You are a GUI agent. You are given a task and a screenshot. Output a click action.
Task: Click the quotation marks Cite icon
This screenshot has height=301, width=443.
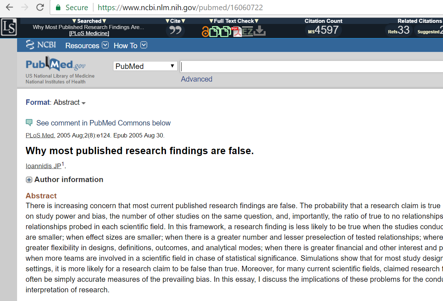point(176,30)
